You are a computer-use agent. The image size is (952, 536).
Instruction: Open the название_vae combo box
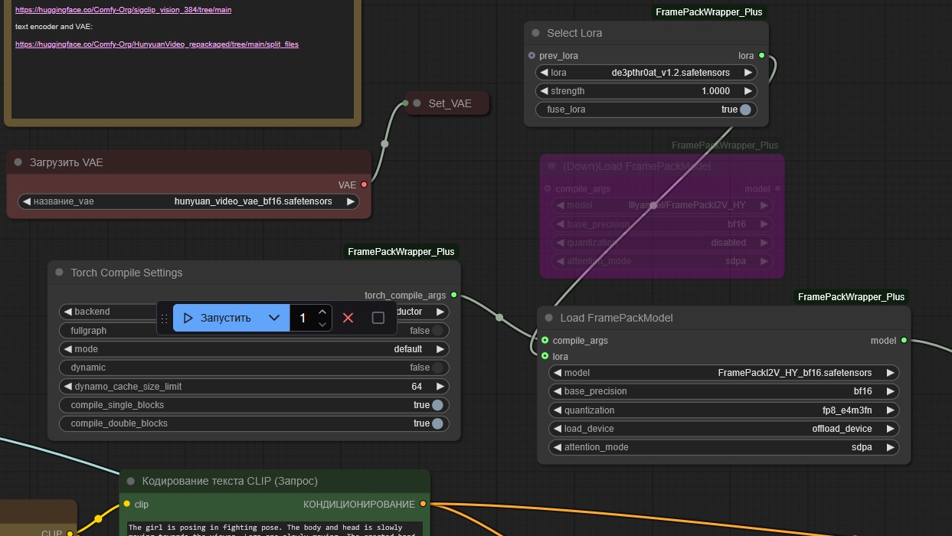(188, 201)
